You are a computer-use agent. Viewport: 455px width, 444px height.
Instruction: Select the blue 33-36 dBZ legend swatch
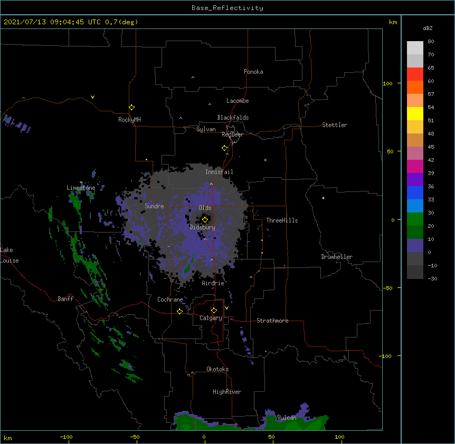[x=415, y=192]
